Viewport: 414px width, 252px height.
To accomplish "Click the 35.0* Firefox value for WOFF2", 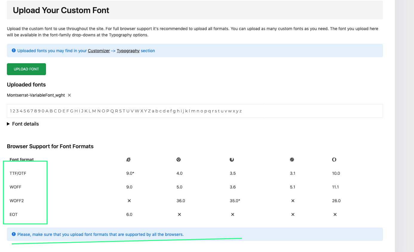I will pos(235,201).
